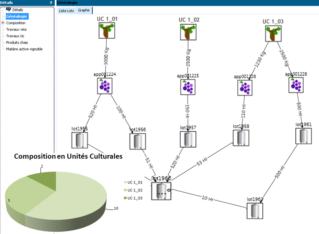Select Matière active vignoble item

pos(24,49)
